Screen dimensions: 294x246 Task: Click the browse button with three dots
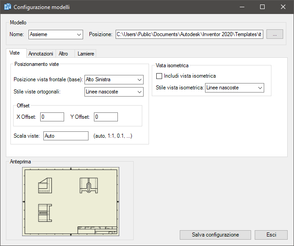(275, 34)
